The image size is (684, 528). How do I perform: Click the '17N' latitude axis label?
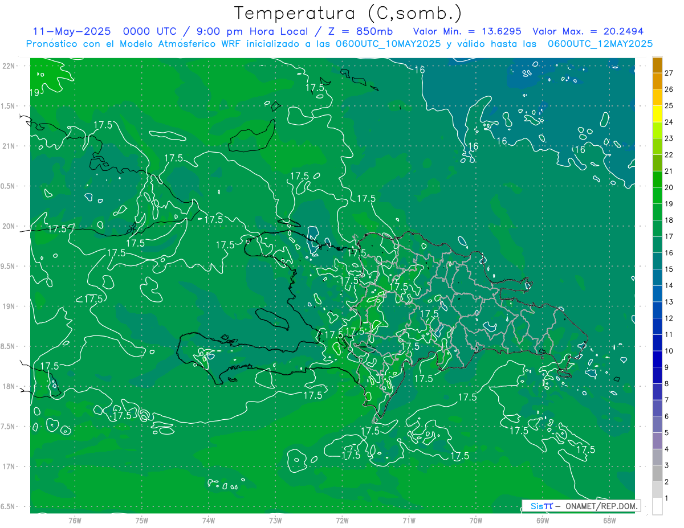[x=9, y=466]
